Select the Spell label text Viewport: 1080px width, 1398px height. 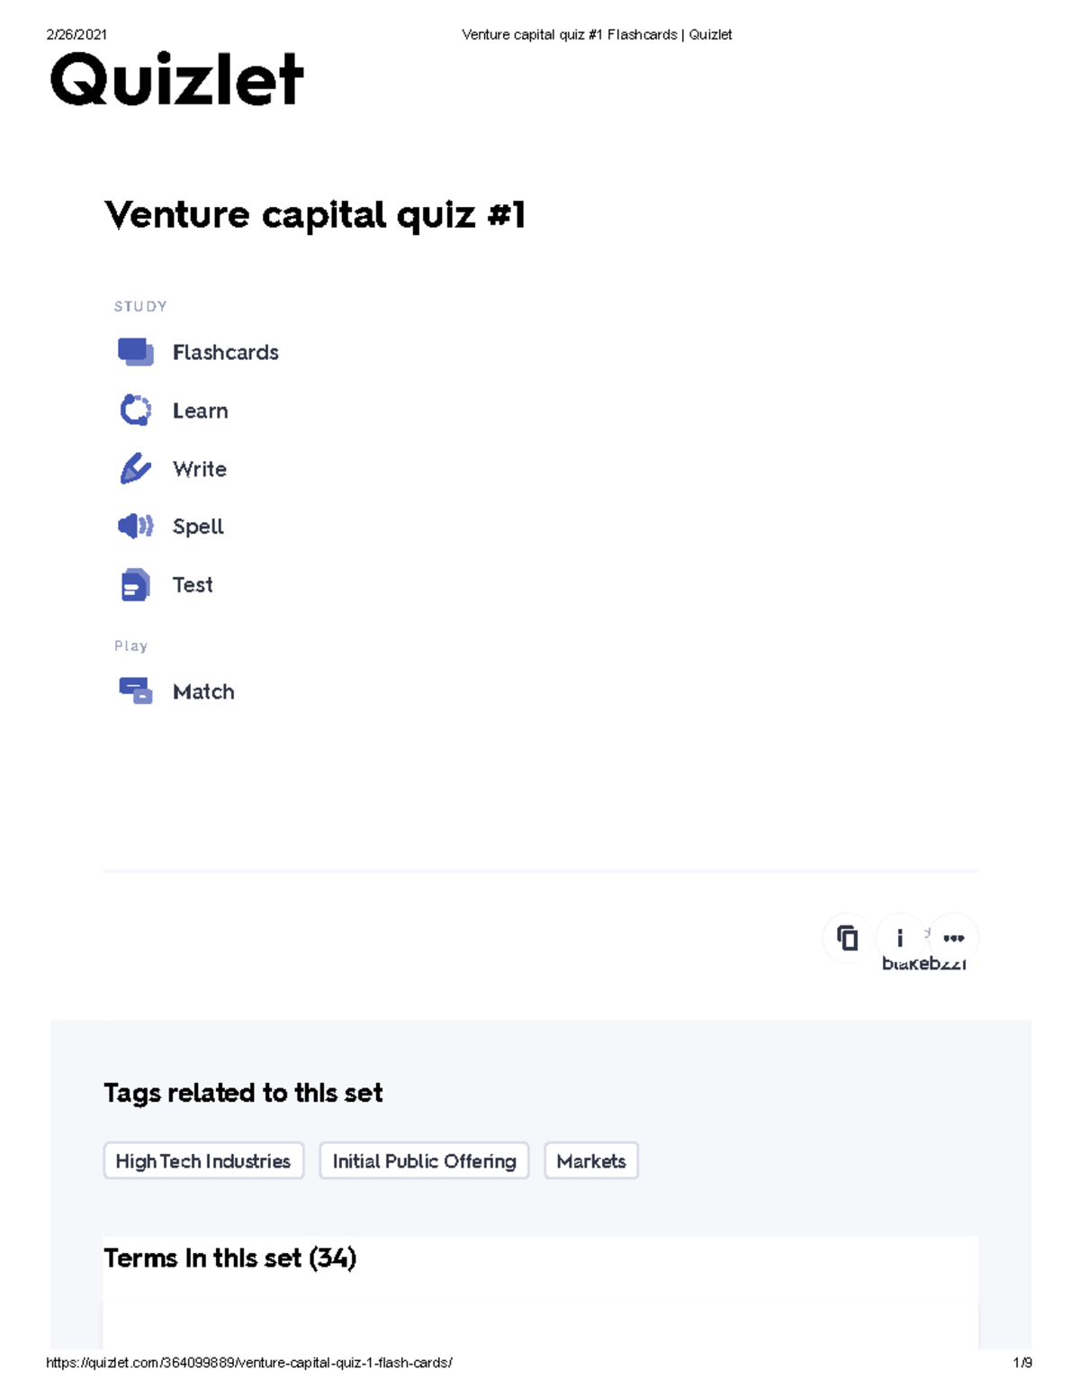tap(198, 526)
